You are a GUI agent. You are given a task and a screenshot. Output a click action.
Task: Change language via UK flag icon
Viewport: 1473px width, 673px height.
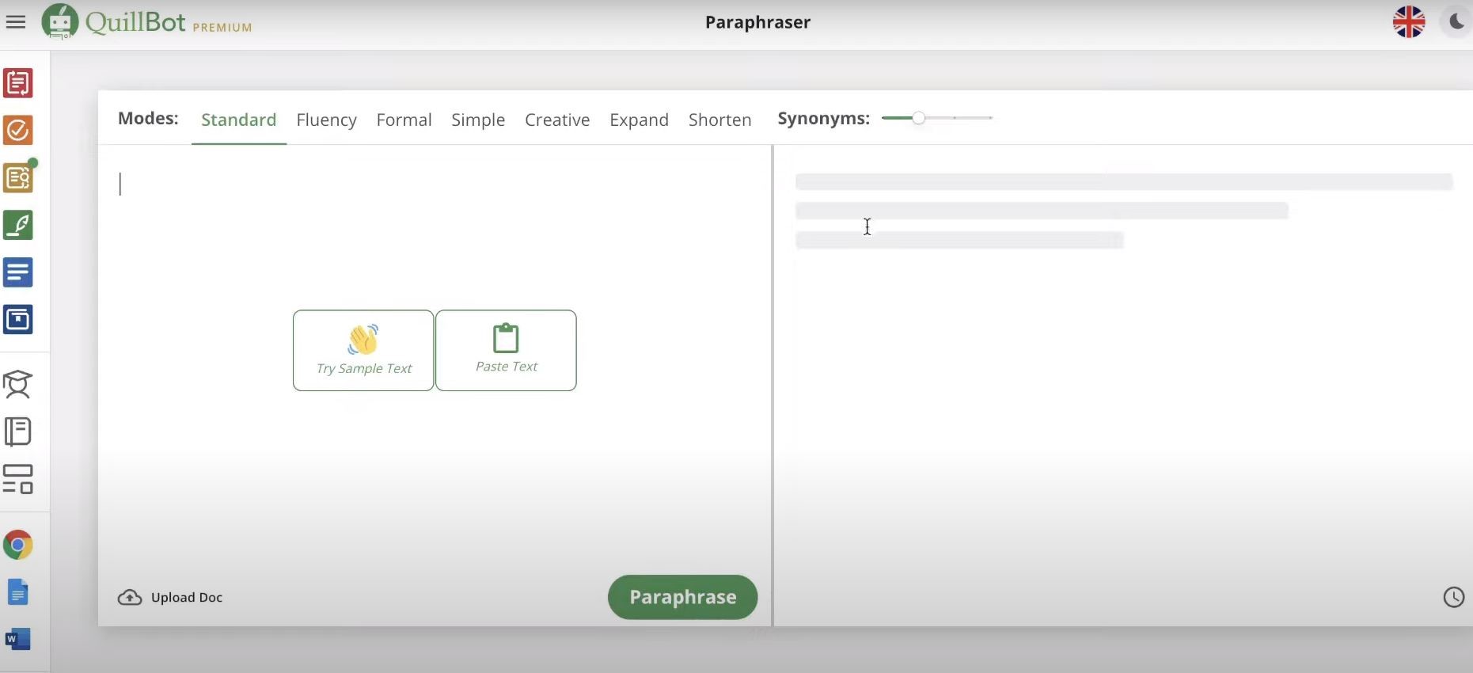[x=1409, y=22]
